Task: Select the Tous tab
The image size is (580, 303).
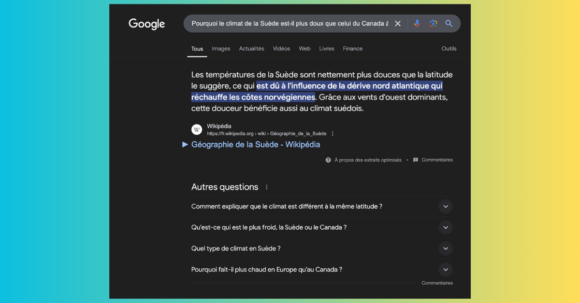Action: click(197, 49)
